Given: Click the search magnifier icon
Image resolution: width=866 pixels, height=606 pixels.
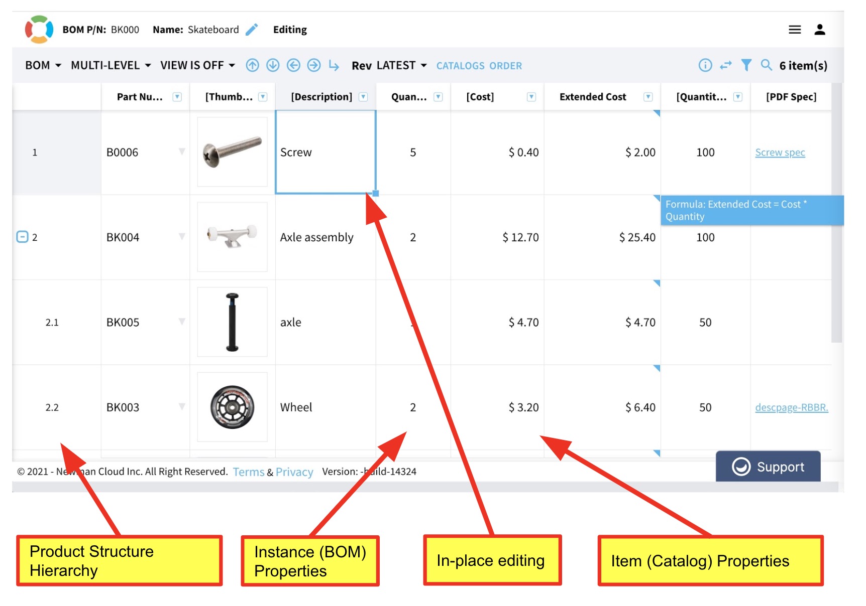Looking at the screenshot, I should [x=766, y=65].
